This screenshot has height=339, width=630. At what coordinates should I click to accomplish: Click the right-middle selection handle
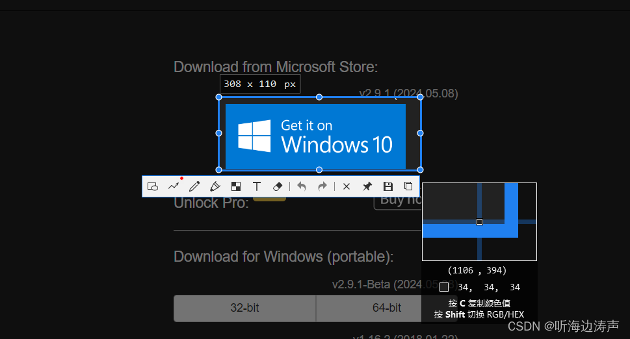click(x=420, y=133)
